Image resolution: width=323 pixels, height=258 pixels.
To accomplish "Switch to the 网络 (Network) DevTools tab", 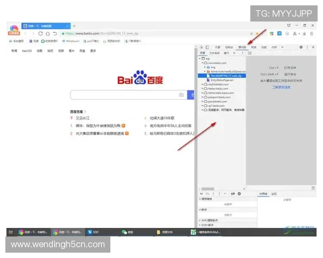I will pos(254,47).
